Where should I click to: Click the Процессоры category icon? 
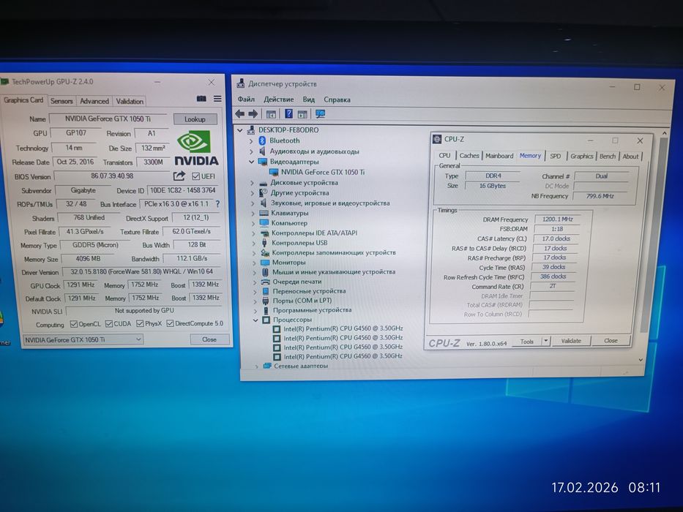pos(266,320)
